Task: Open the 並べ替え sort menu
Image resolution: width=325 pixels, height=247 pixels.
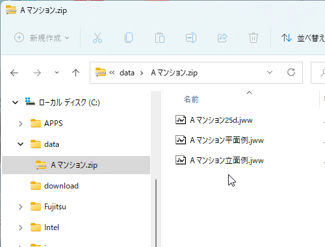Action: pyautogui.click(x=303, y=38)
